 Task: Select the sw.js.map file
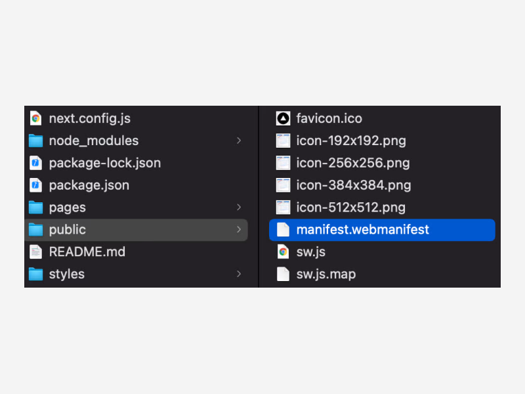325,274
